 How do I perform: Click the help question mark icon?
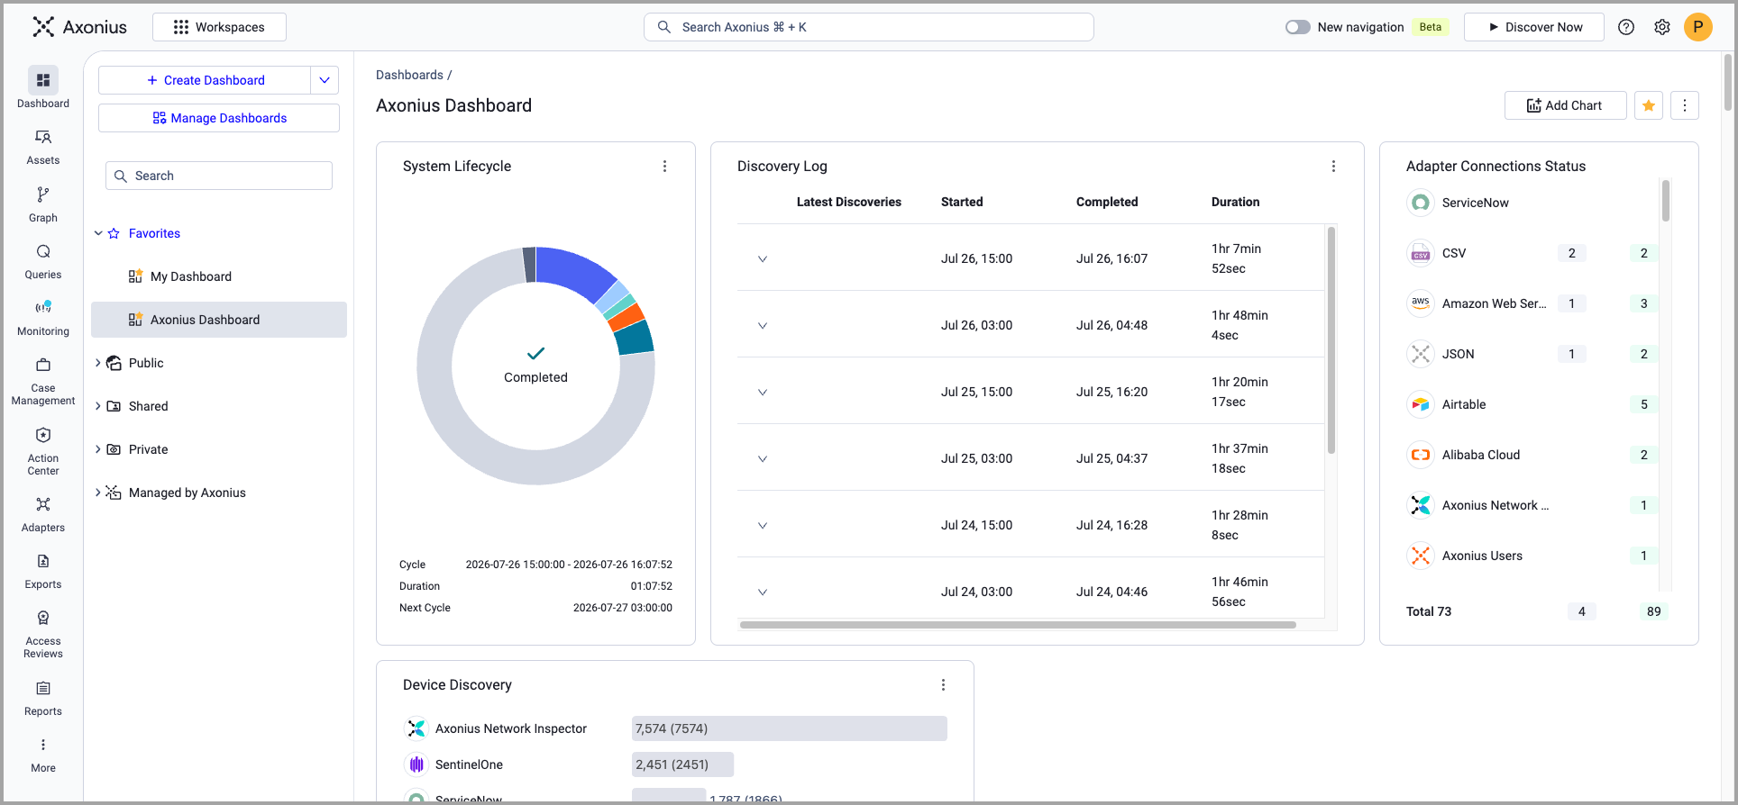[x=1626, y=27]
